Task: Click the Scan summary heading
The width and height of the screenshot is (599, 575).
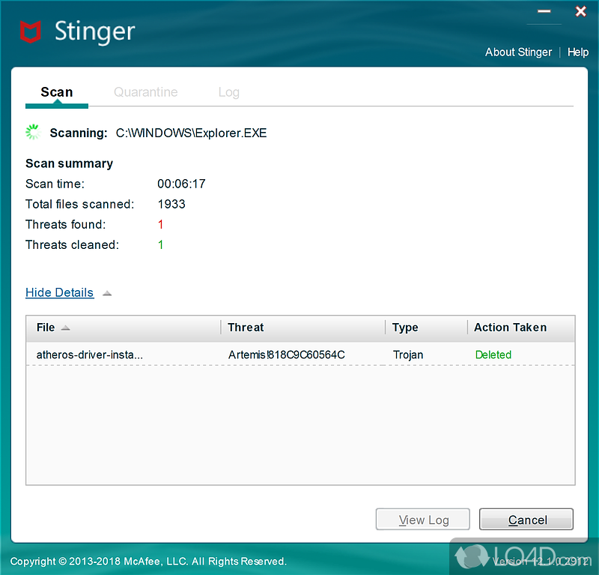Action: (69, 163)
